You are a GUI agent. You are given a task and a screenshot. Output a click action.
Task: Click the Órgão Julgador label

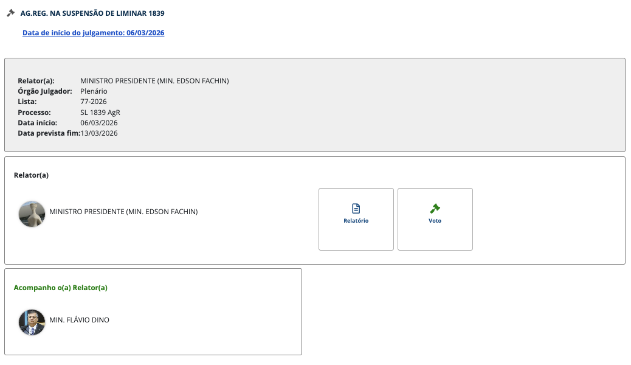[44, 91]
